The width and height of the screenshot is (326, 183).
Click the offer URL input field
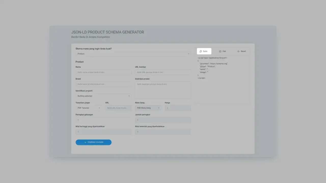[118, 108]
